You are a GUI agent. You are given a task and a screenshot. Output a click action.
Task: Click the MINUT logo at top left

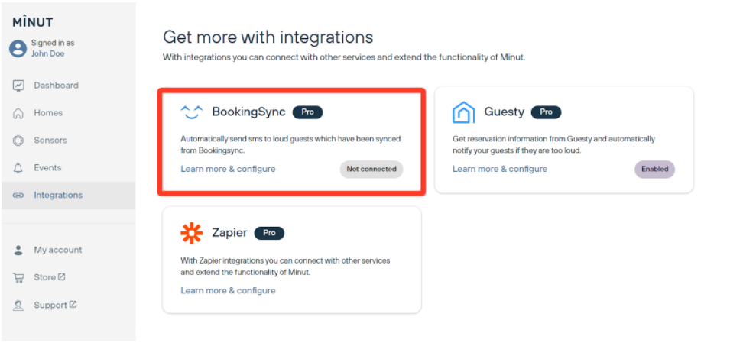[x=33, y=22]
